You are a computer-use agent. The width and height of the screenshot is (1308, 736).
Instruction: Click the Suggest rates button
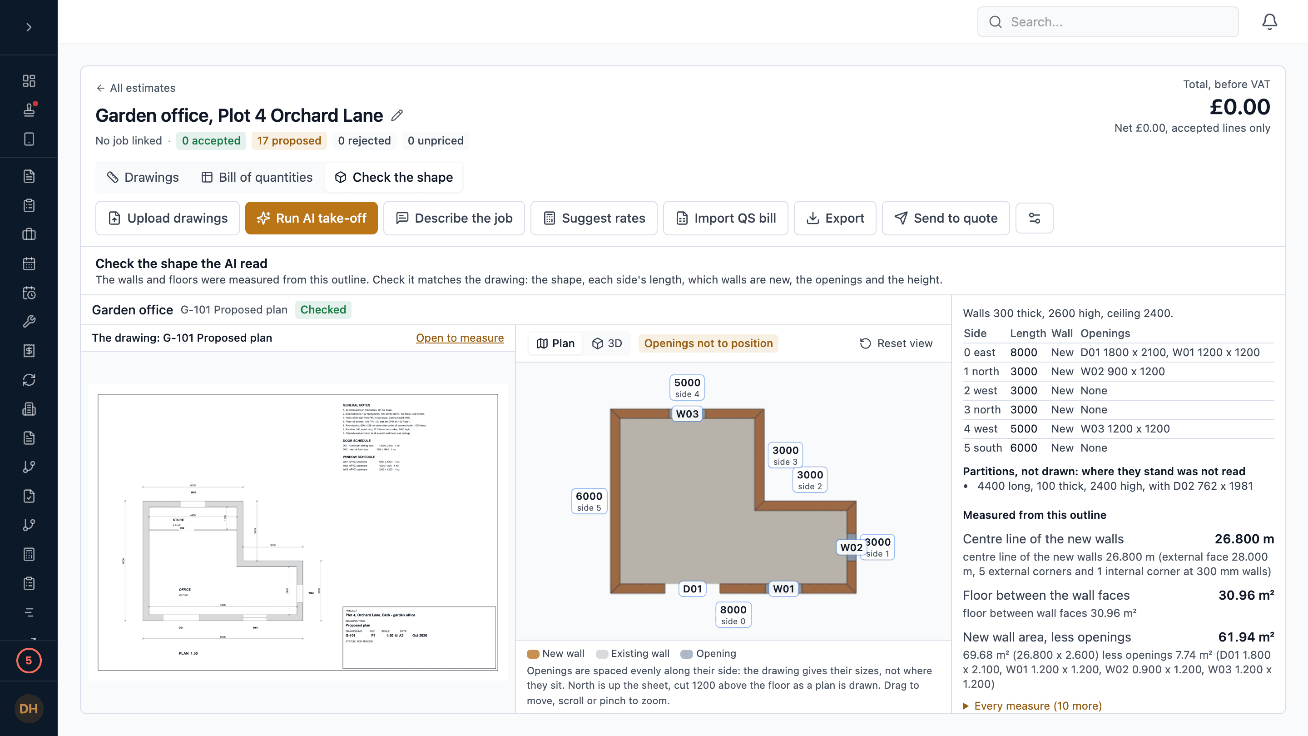(x=594, y=218)
